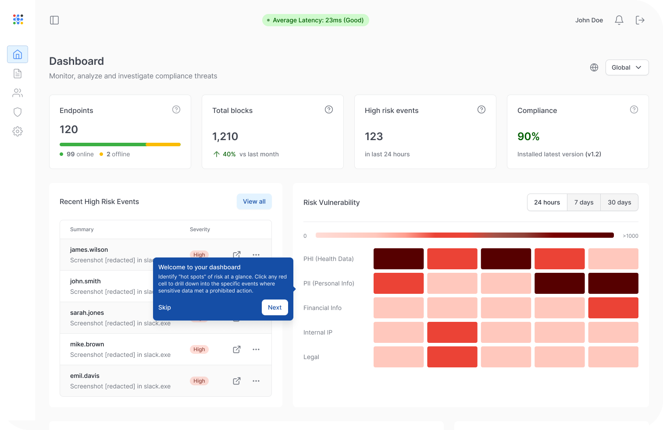This screenshot has width=663, height=430.
Task: Open mike.brown event in new window
Action: pos(237,349)
